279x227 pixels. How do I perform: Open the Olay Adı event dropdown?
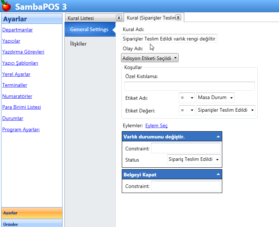click(150, 58)
